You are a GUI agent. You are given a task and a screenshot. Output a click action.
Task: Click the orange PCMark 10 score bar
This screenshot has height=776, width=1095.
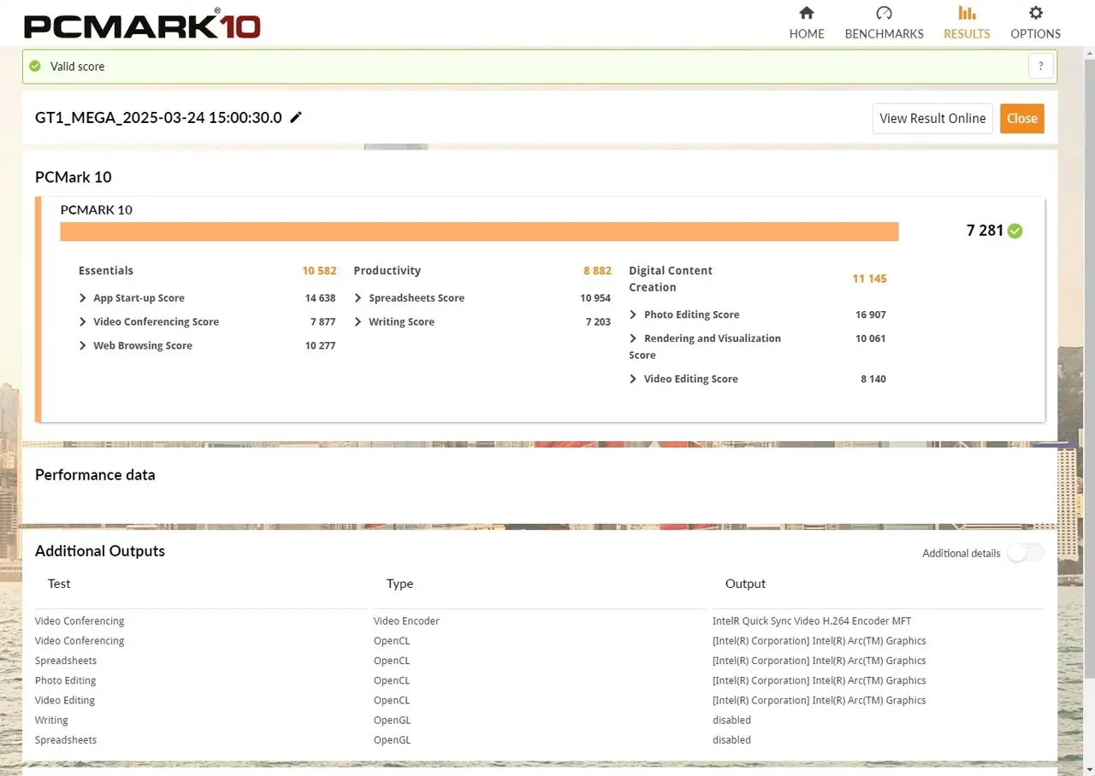(479, 232)
